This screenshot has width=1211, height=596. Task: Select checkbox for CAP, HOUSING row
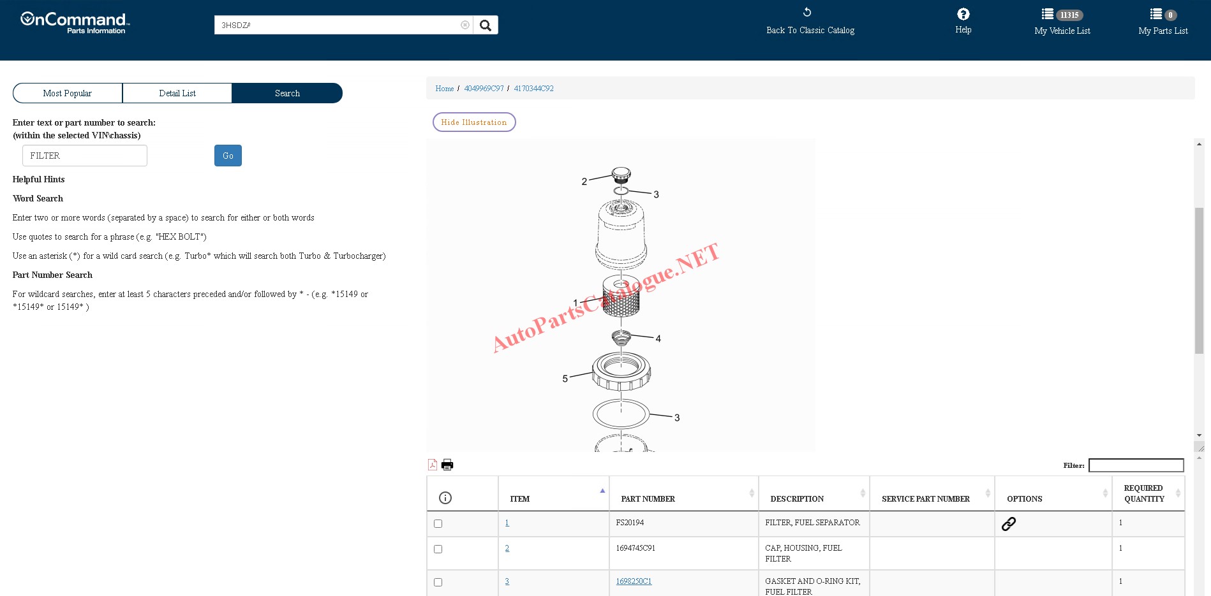coord(438,549)
